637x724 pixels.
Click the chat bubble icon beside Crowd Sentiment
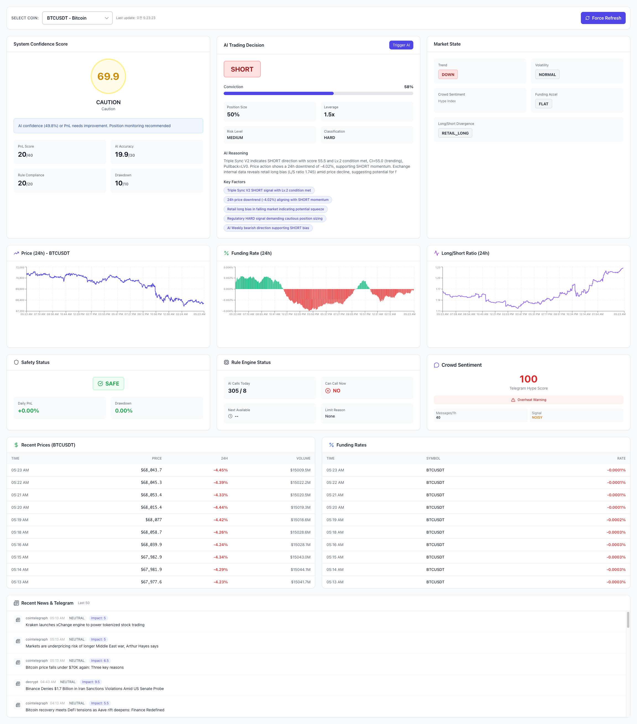coord(436,365)
